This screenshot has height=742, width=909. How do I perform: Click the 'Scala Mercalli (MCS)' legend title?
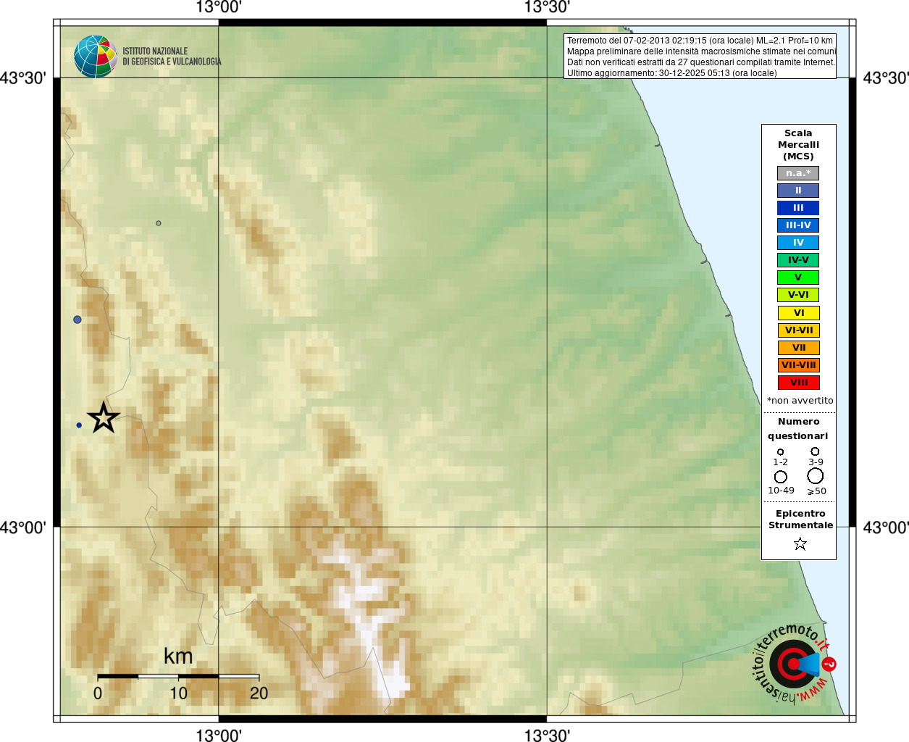click(x=798, y=145)
